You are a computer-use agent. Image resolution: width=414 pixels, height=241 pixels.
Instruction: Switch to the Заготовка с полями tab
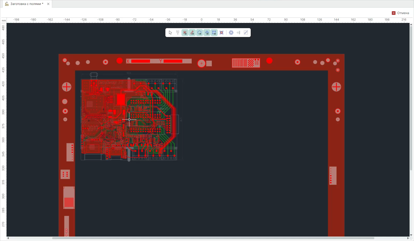pos(26,4)
